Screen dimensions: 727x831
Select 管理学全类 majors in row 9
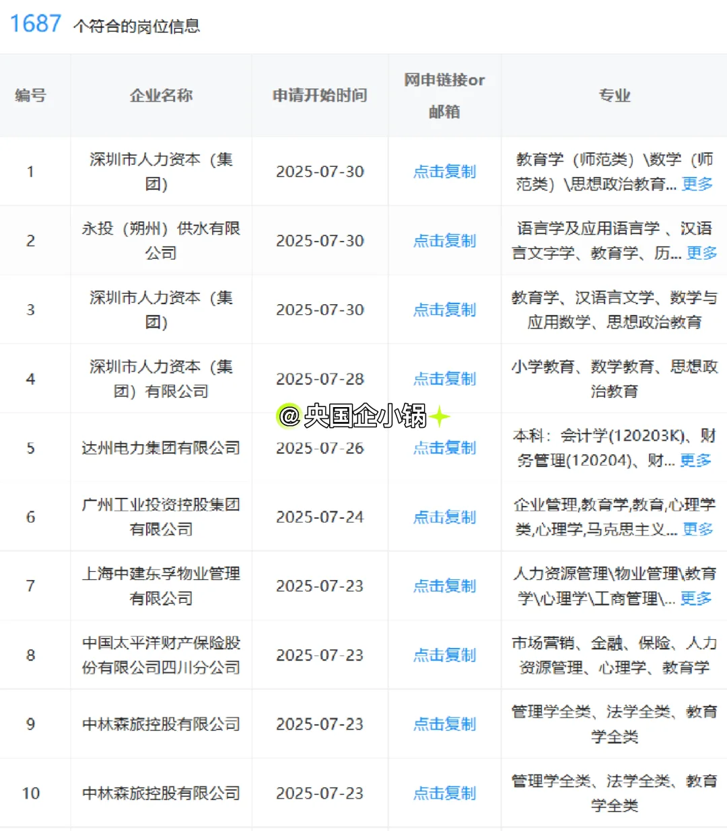coord(615,724)
